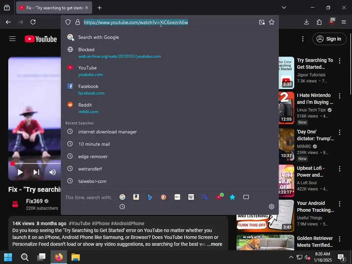The height and width of the screenshot is (264, 352).
Task: Search bookmarks with the star icon
Action: pyautogui.click(x=232, y=197)
